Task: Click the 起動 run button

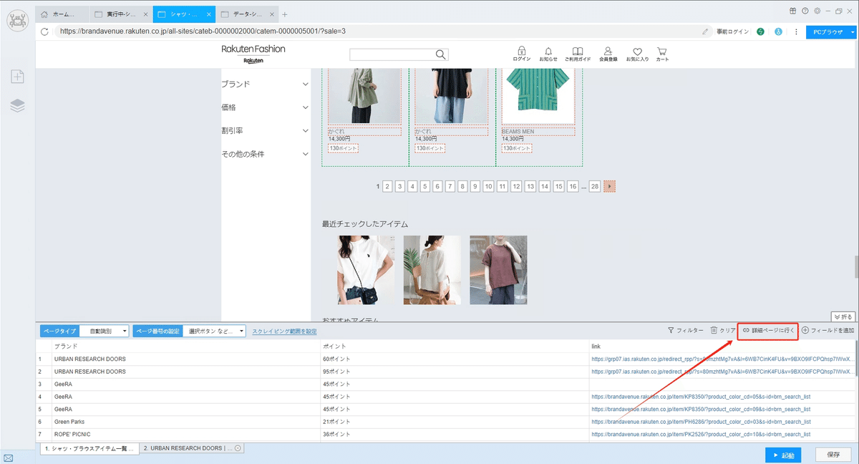Action: click(x=782, y=455)
